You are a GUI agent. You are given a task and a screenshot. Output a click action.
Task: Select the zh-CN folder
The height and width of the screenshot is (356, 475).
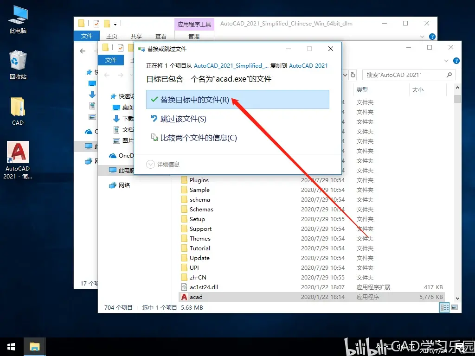(198, 277)
